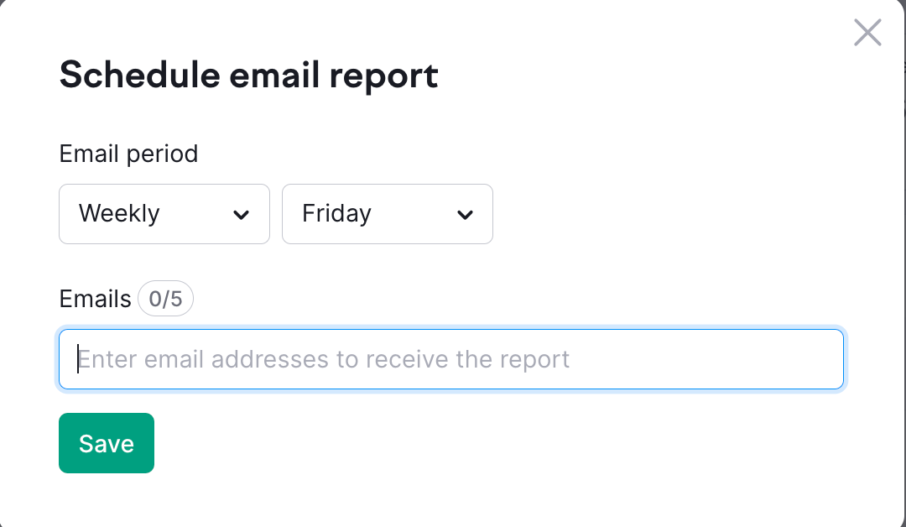Click the Schedule email report title

click(x=248, y=75)
